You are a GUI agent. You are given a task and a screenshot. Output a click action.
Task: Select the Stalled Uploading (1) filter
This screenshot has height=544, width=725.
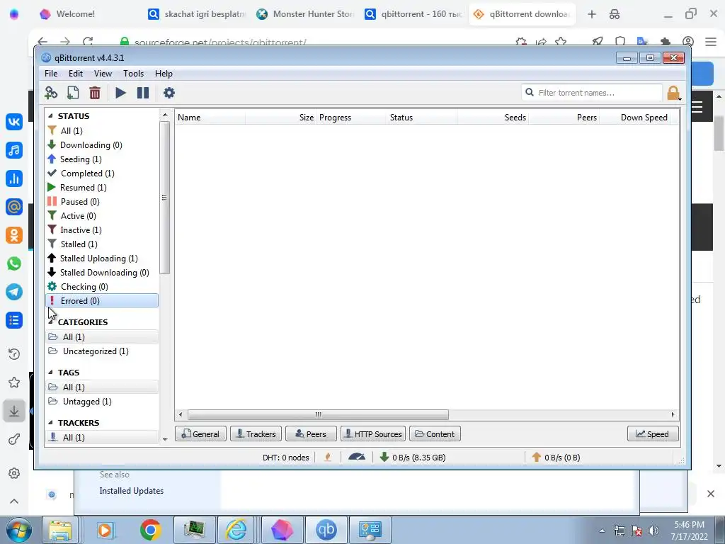point(102,258)
